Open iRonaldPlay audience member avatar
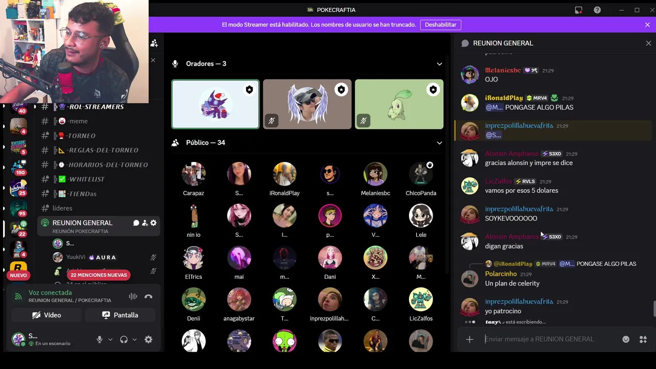 pyautogui.click(x=284, y=174)
